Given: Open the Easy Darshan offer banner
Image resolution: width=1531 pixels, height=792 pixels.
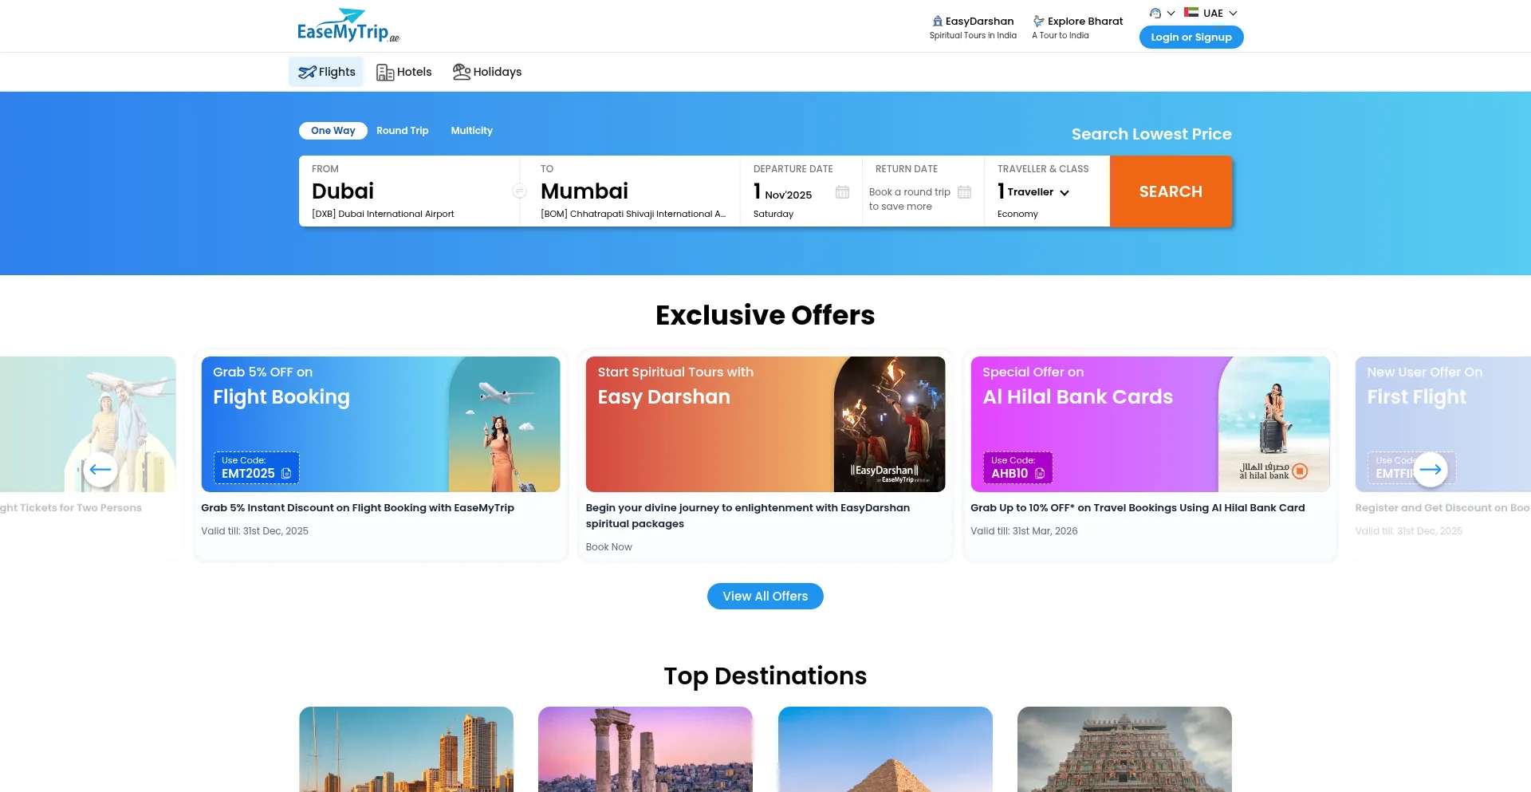Looking at the screenshot, I should (765, 424).
